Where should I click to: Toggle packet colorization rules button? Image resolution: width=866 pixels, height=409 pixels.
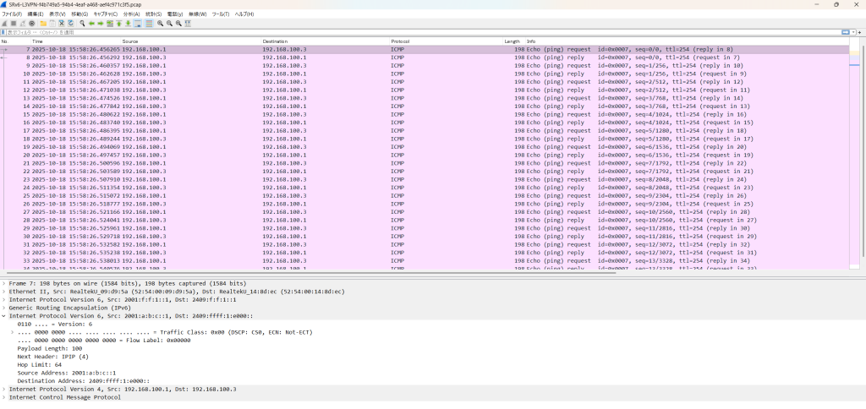pos(149,24)
